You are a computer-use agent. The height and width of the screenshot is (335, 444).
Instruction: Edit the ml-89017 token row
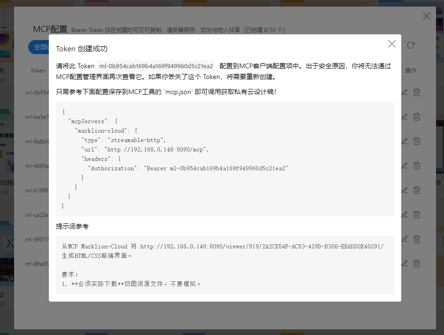click(x=405, y=239)
